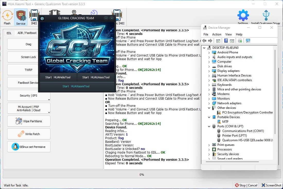
Task: Select the Security devices tree row
Action: pos(228,154)
